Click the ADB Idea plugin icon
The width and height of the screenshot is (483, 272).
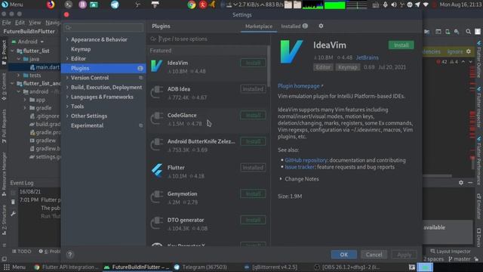[157, 92]
